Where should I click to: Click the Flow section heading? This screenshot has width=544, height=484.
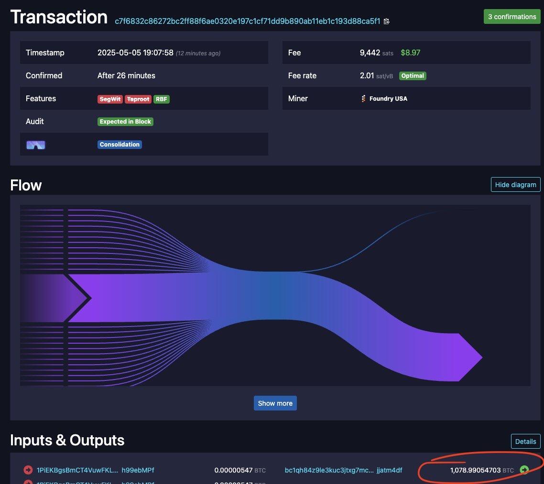26,185
